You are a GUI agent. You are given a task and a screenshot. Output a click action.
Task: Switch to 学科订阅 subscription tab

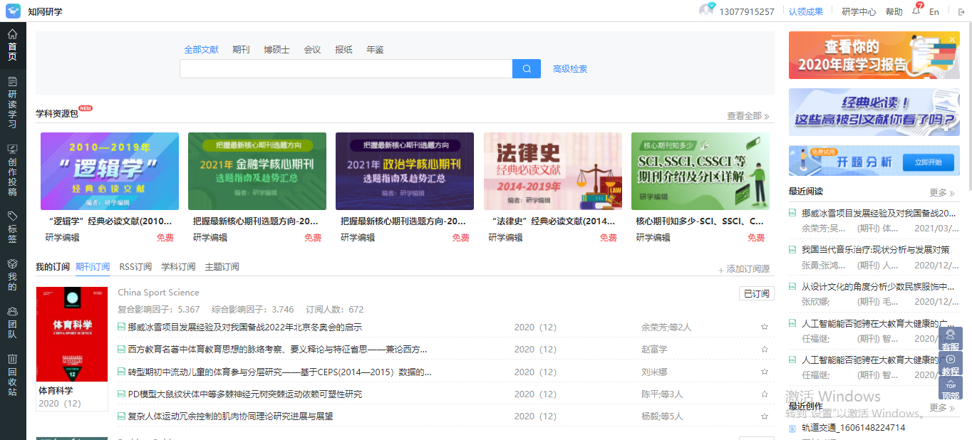tap(178, 267)
